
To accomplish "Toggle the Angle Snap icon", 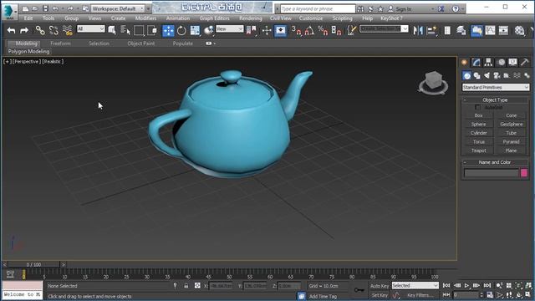I will click(309, 31).
